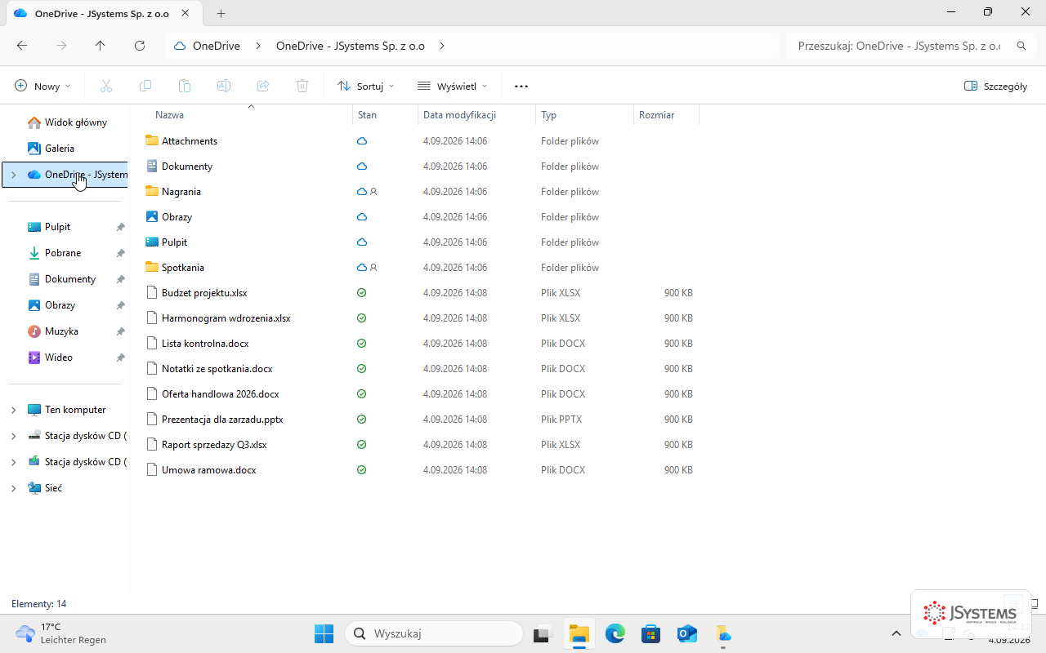
Task: Select Harmonogram wdrozenia.xlsx
Action: [226, 318]
